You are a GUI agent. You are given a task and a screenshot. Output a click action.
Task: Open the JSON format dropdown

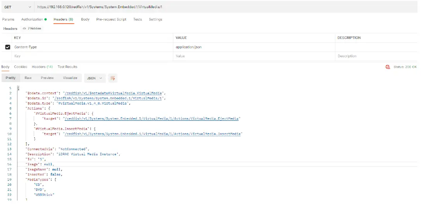(95, 78)
